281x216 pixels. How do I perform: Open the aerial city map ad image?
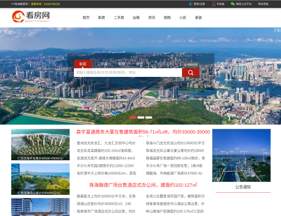pyautogui.click(x=241, y=155)
